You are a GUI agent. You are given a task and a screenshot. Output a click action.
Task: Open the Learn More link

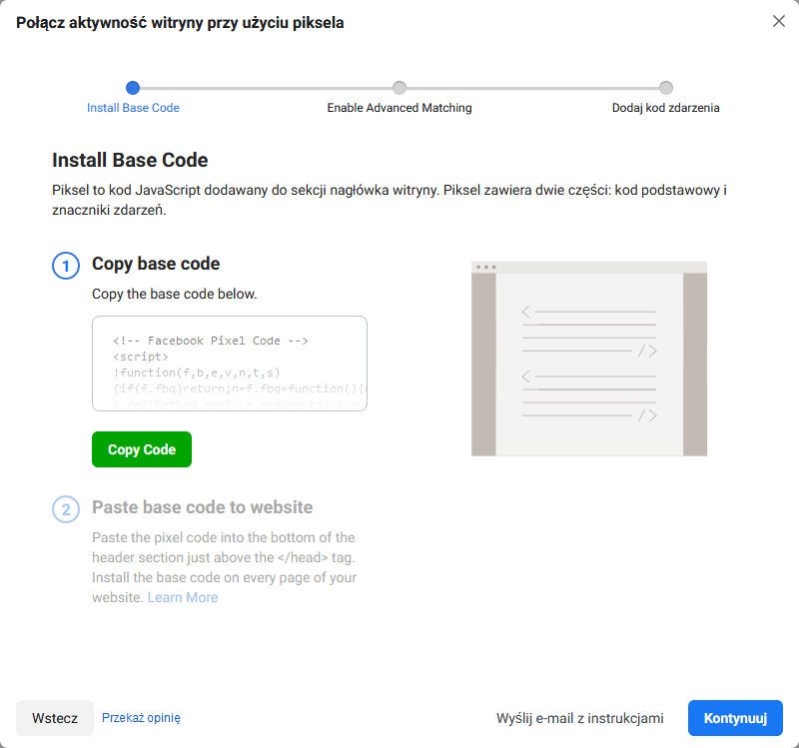tap(183, 597)
